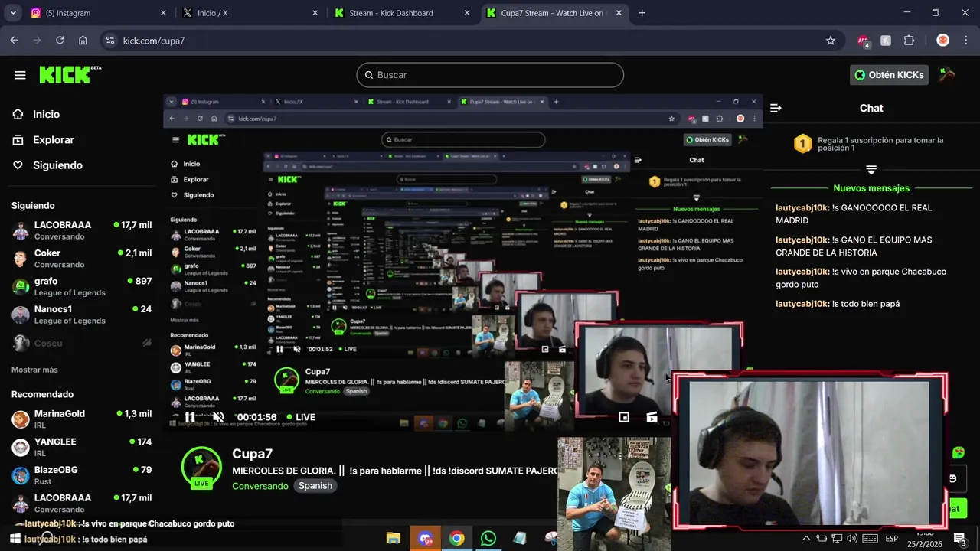The height and width of the screenshot is (551, 980).
Task: Click Nuevos mensajes in chat
Action: (x=871, y=188)
